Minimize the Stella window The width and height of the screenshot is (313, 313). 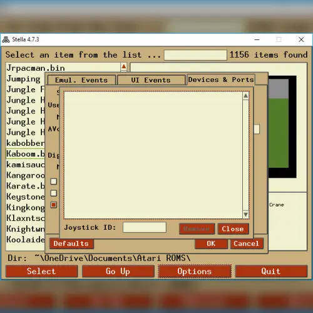(x=257, y=39)
